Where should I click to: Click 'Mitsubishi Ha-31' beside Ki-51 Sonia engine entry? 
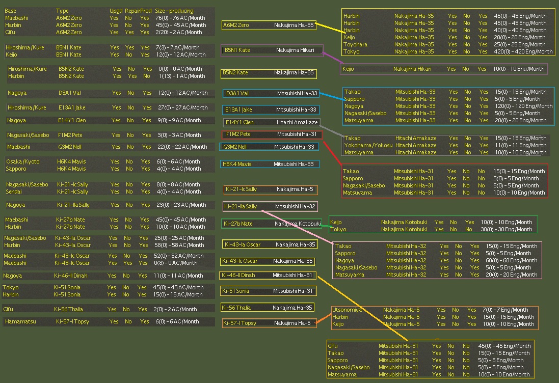tap(292, 291)
